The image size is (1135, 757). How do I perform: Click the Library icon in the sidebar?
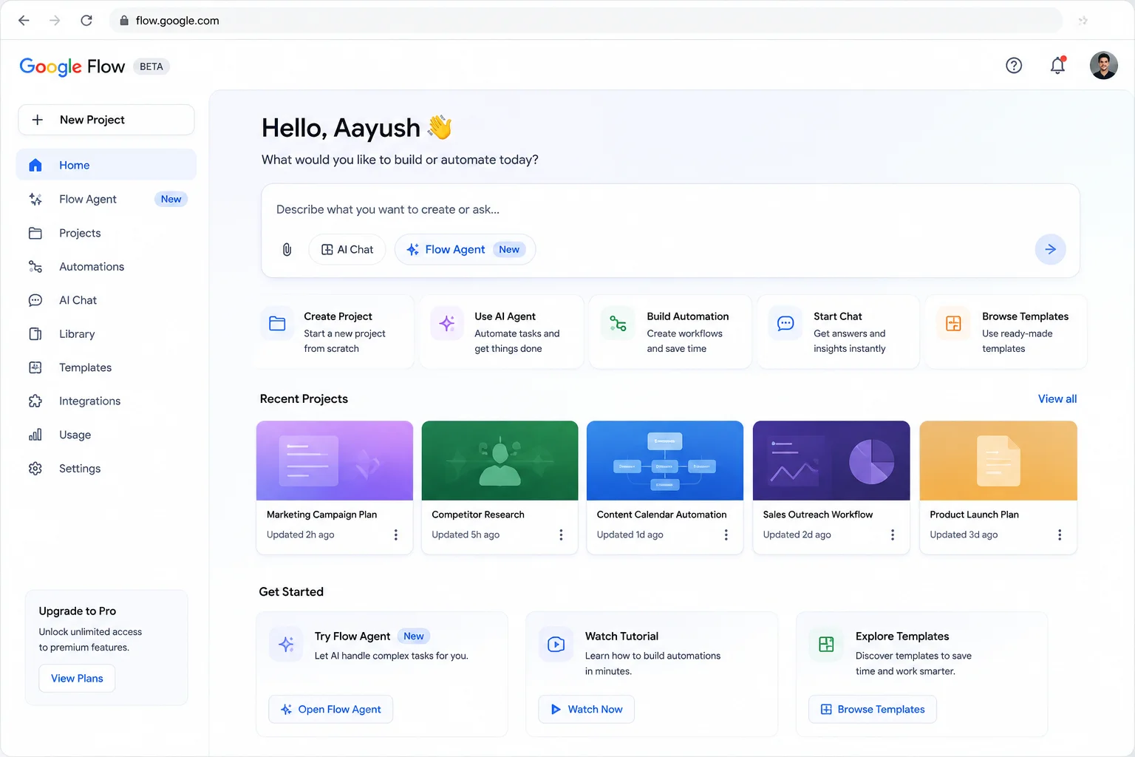point(35,334)
